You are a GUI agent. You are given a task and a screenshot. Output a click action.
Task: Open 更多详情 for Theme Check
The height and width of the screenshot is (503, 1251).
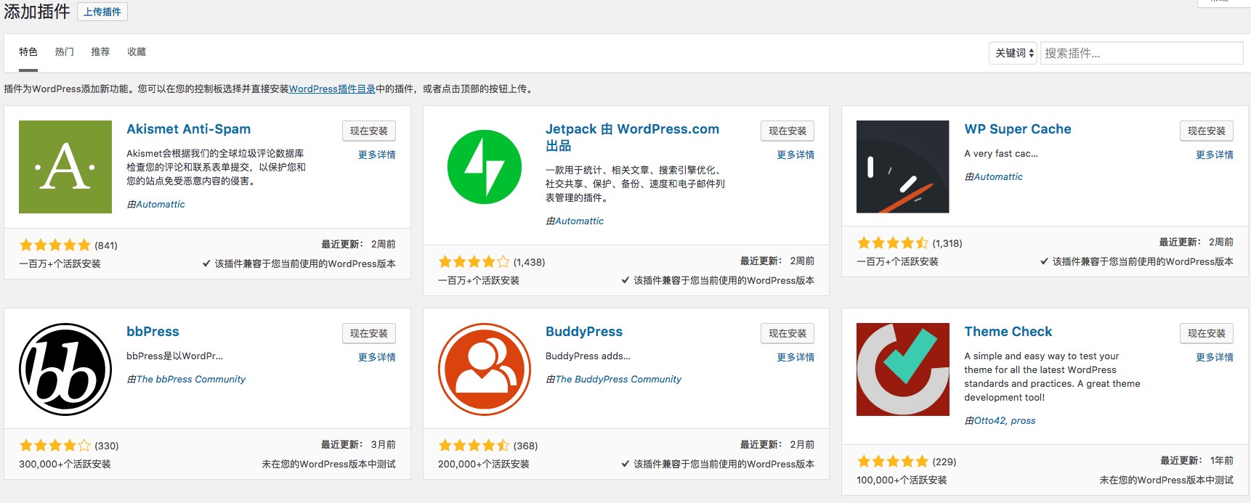pyautogui.click(x=1215, y=357)
